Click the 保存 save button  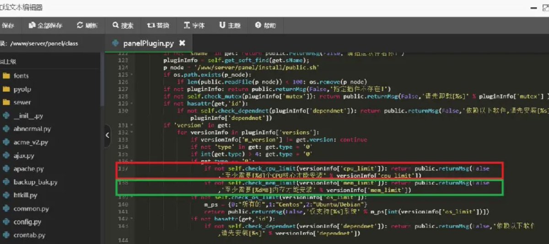click(8, 25)
